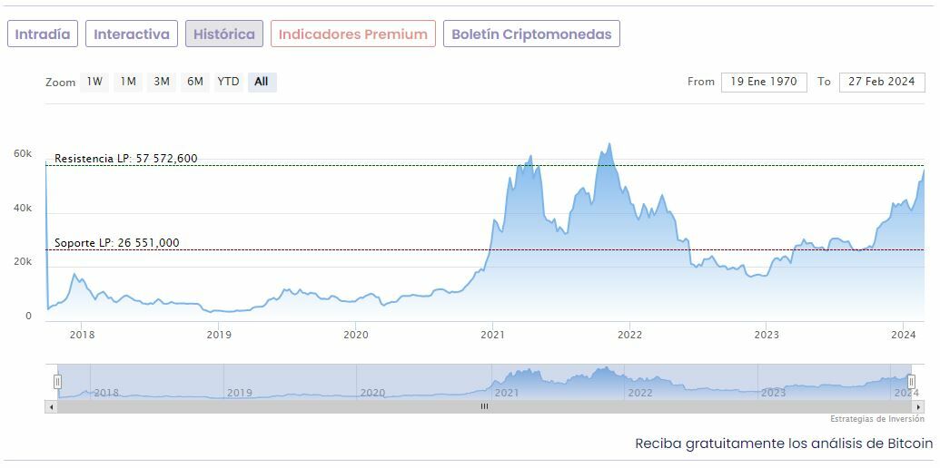Click 'Reciba gratuitamente los análisis de Bitcoin'
The height and width of the screenshot is (468, 940).
(x=783, y=444)
